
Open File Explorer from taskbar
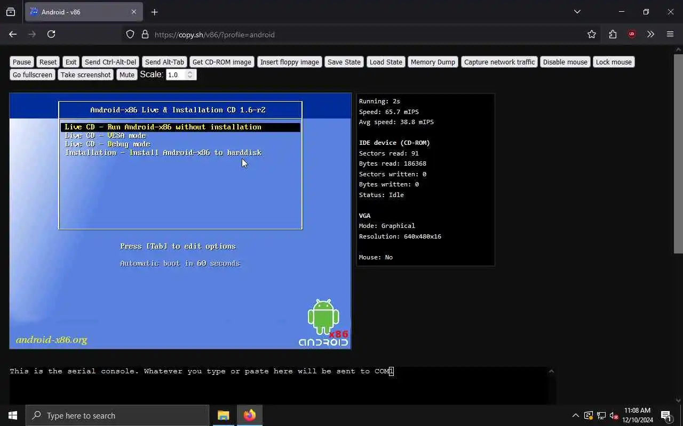pyautogui.click(x=223, y=415)
